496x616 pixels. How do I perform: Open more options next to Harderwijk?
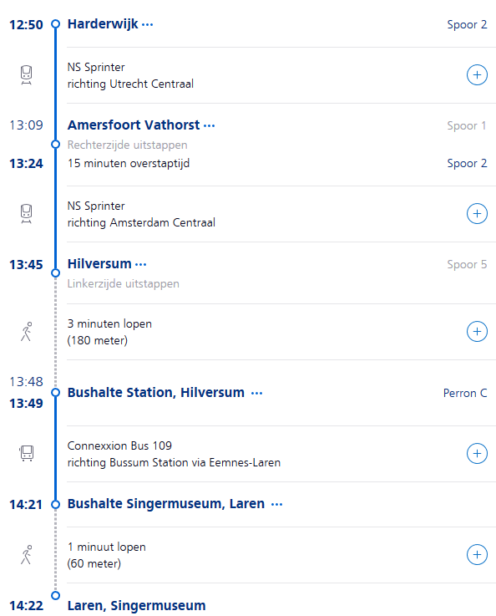[x=147, y=25]
